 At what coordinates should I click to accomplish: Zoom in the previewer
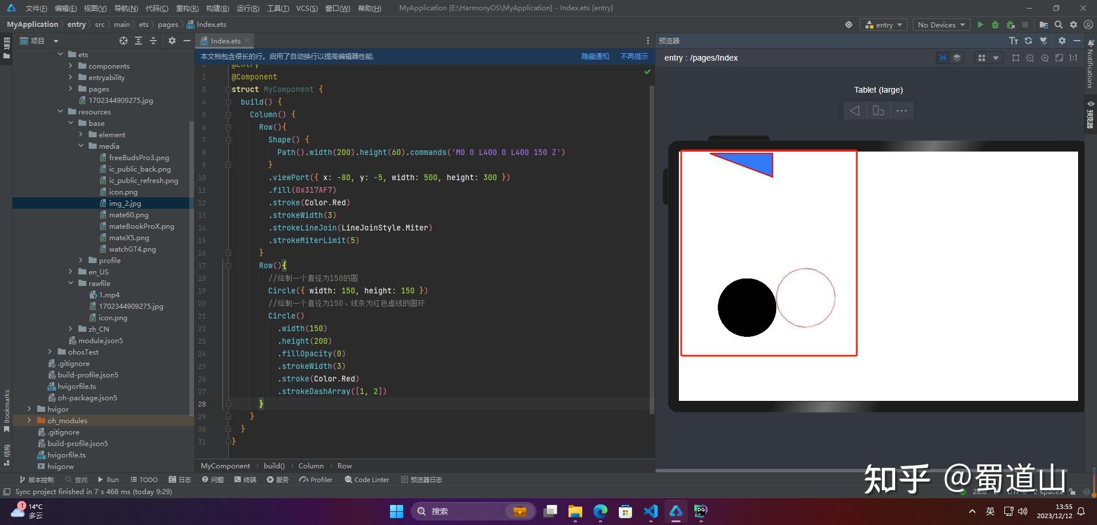(x=1045, y=58)
